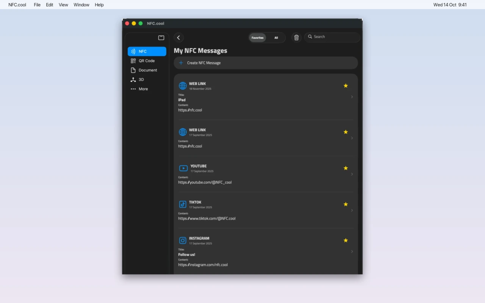Click the Instagram camera icon

tap(183, 241)
